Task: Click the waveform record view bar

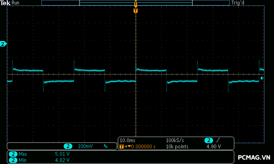Action: coord(136,3)
